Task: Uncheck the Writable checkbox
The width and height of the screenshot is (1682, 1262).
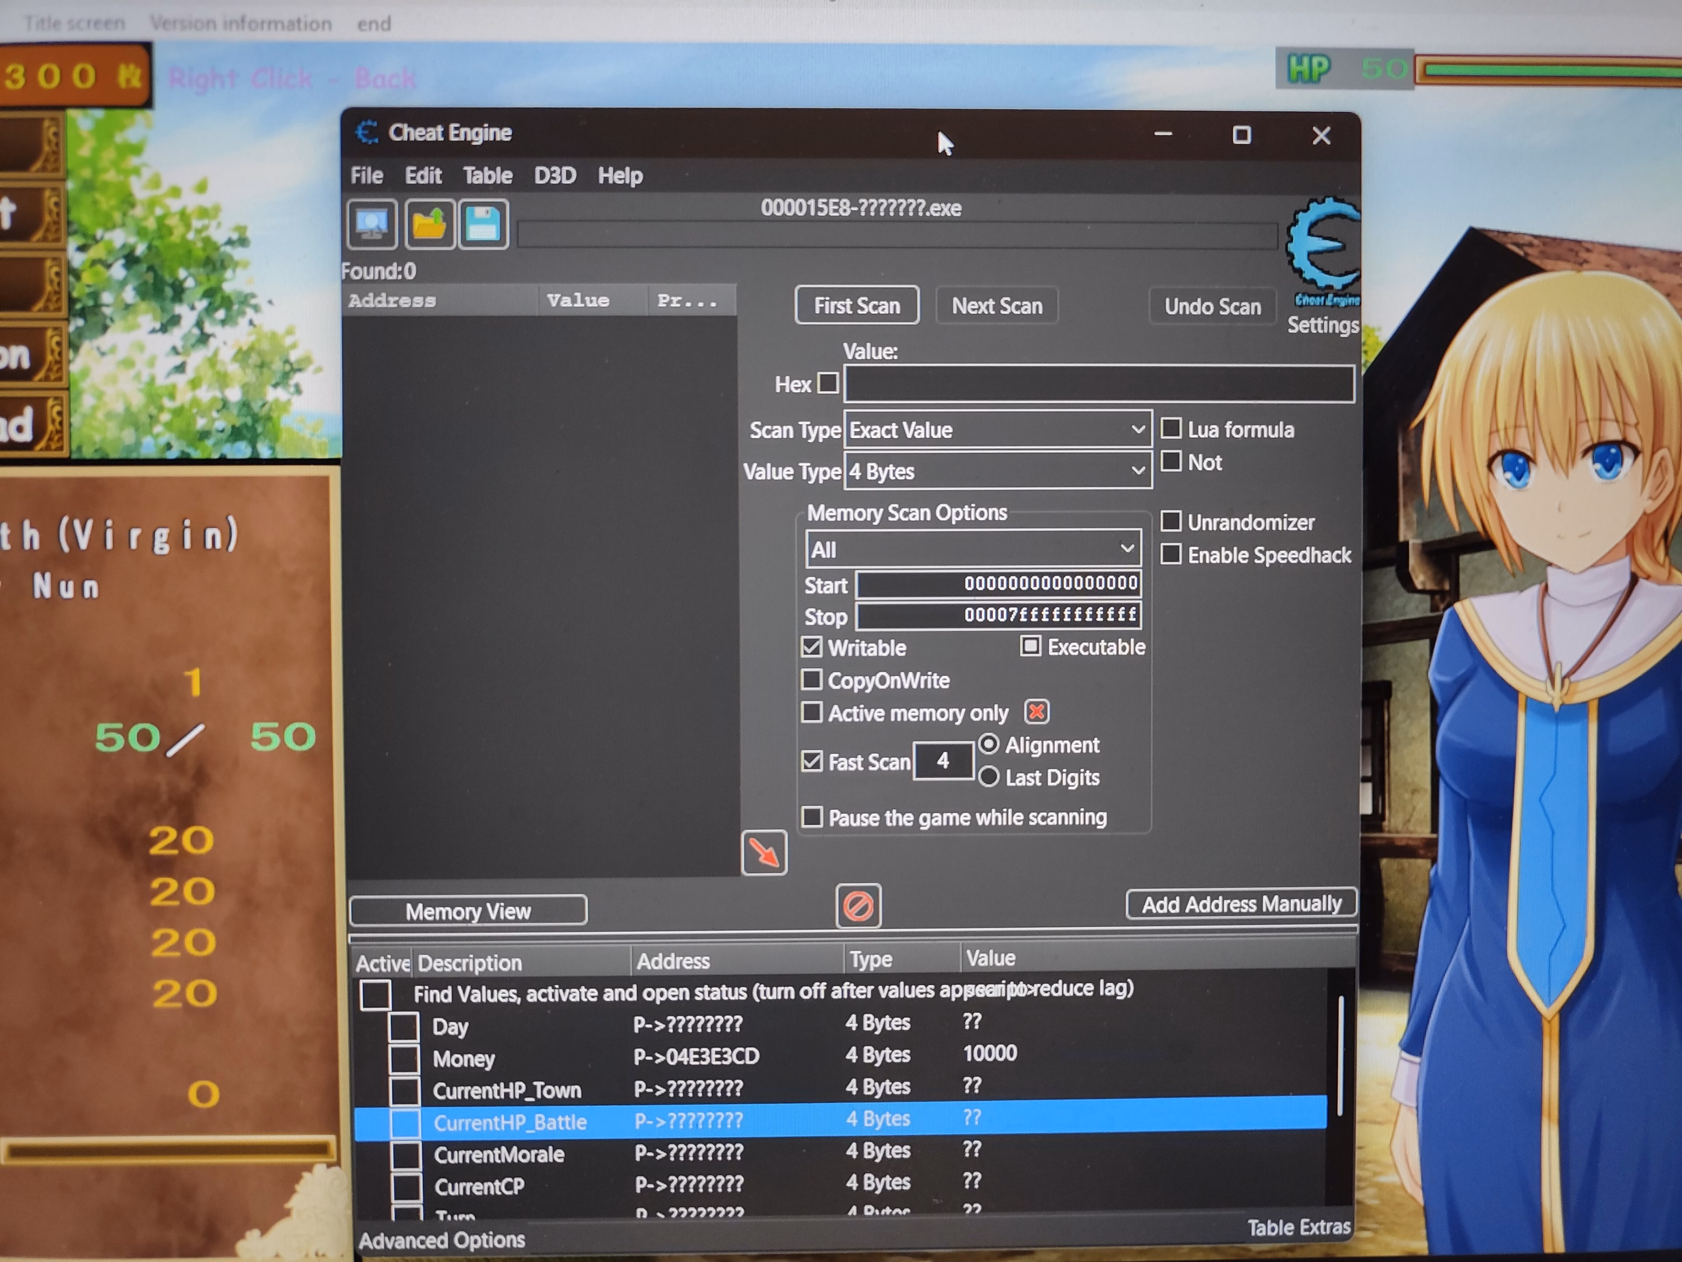Action: (811, 647)
